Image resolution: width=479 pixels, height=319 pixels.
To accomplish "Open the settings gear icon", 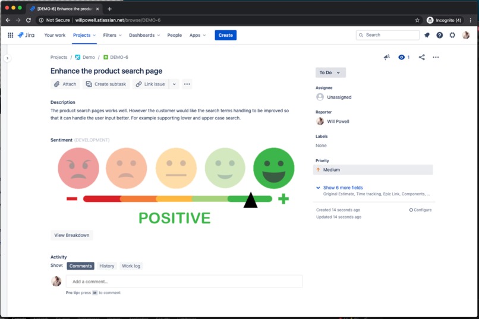I will (x=452, y=35).
